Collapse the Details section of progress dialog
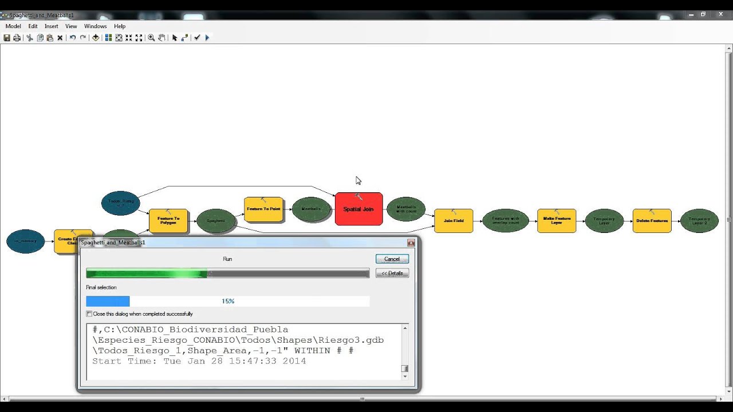This screenshot has width=733, height=412. click(x=392, y=273)
